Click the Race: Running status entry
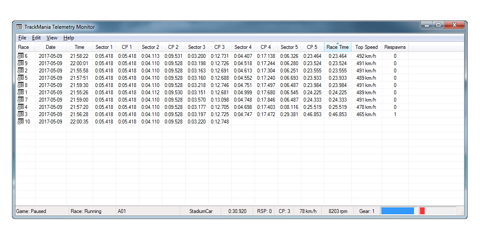The width and height of the screenshot is (480, 240). [86, 211]
